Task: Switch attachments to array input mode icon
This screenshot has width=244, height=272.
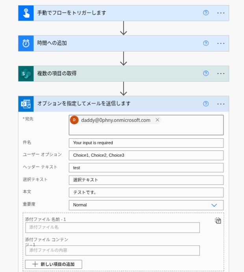Action: click(218, 221)
